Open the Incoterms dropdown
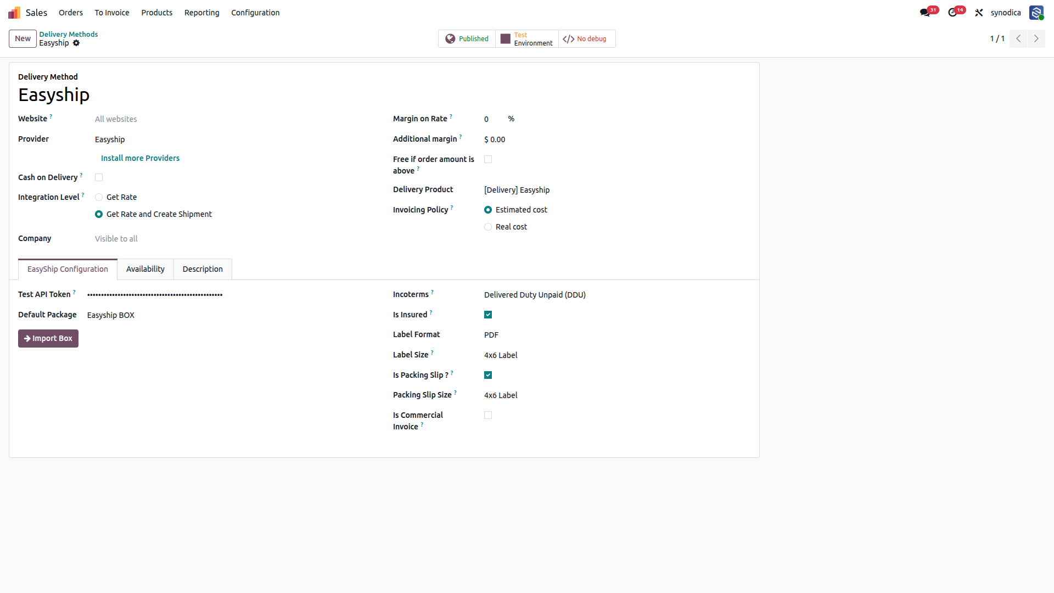This screenshot has height=593, width=1054. [x=617, y=295]
